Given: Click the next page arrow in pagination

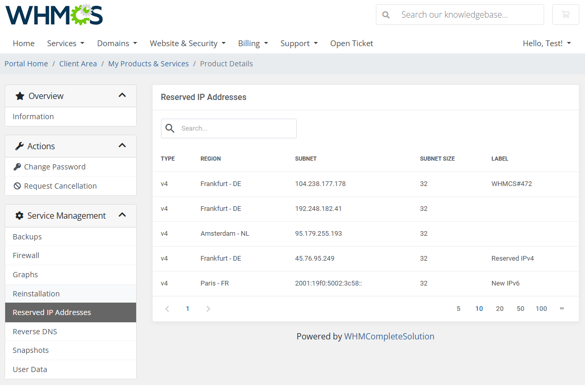Looking at the screenshot, I should click(208, 308).
